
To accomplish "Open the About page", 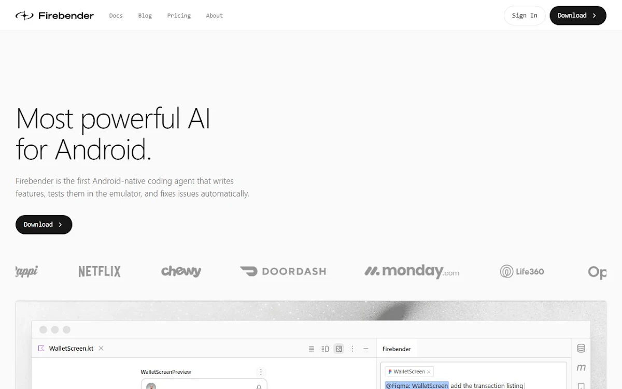I will (214, 16).
